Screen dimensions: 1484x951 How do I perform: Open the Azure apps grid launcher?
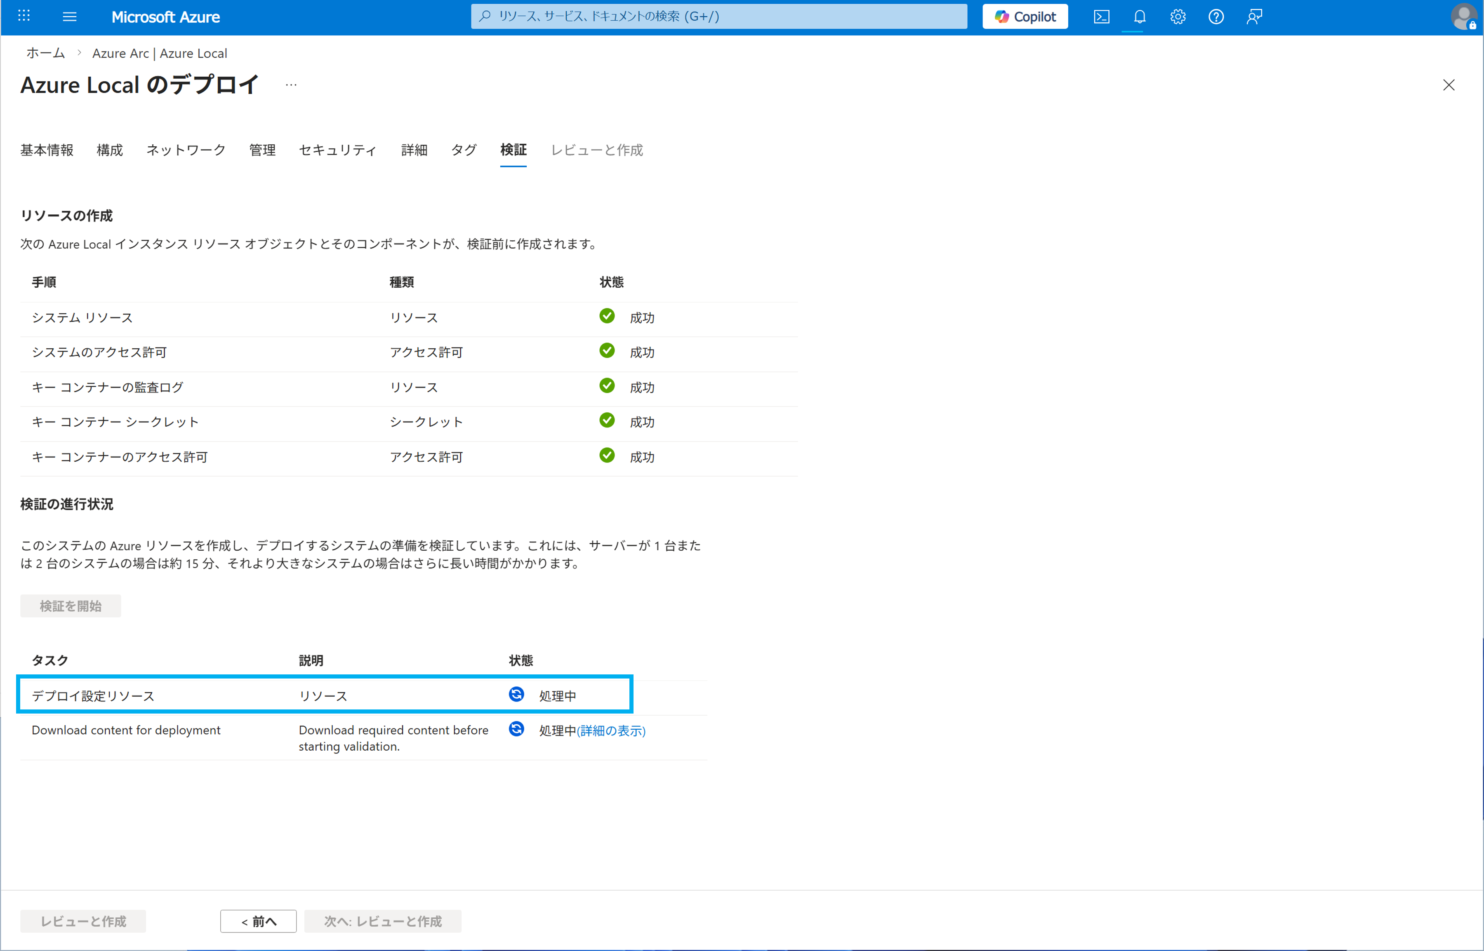(24, 16)
